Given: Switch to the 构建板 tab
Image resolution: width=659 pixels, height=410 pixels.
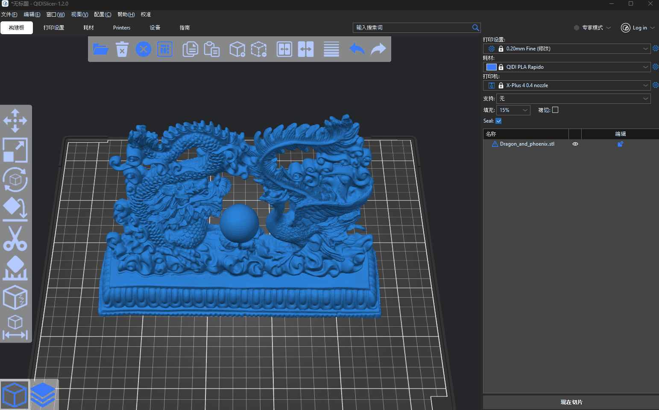Looking at the screenshot, I should click(x=17, y=28).
